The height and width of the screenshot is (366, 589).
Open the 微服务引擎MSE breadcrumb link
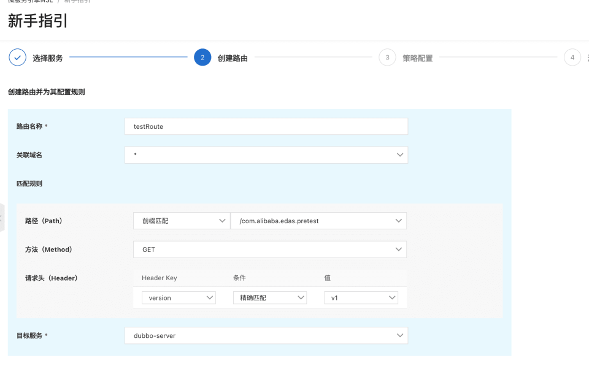point(31,2)
